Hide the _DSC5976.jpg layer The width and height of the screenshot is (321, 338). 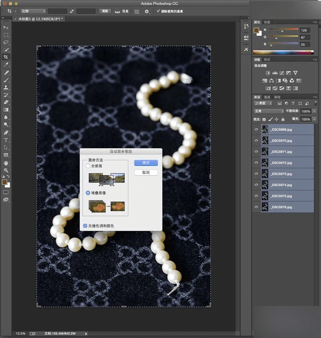tap(256, 207)
